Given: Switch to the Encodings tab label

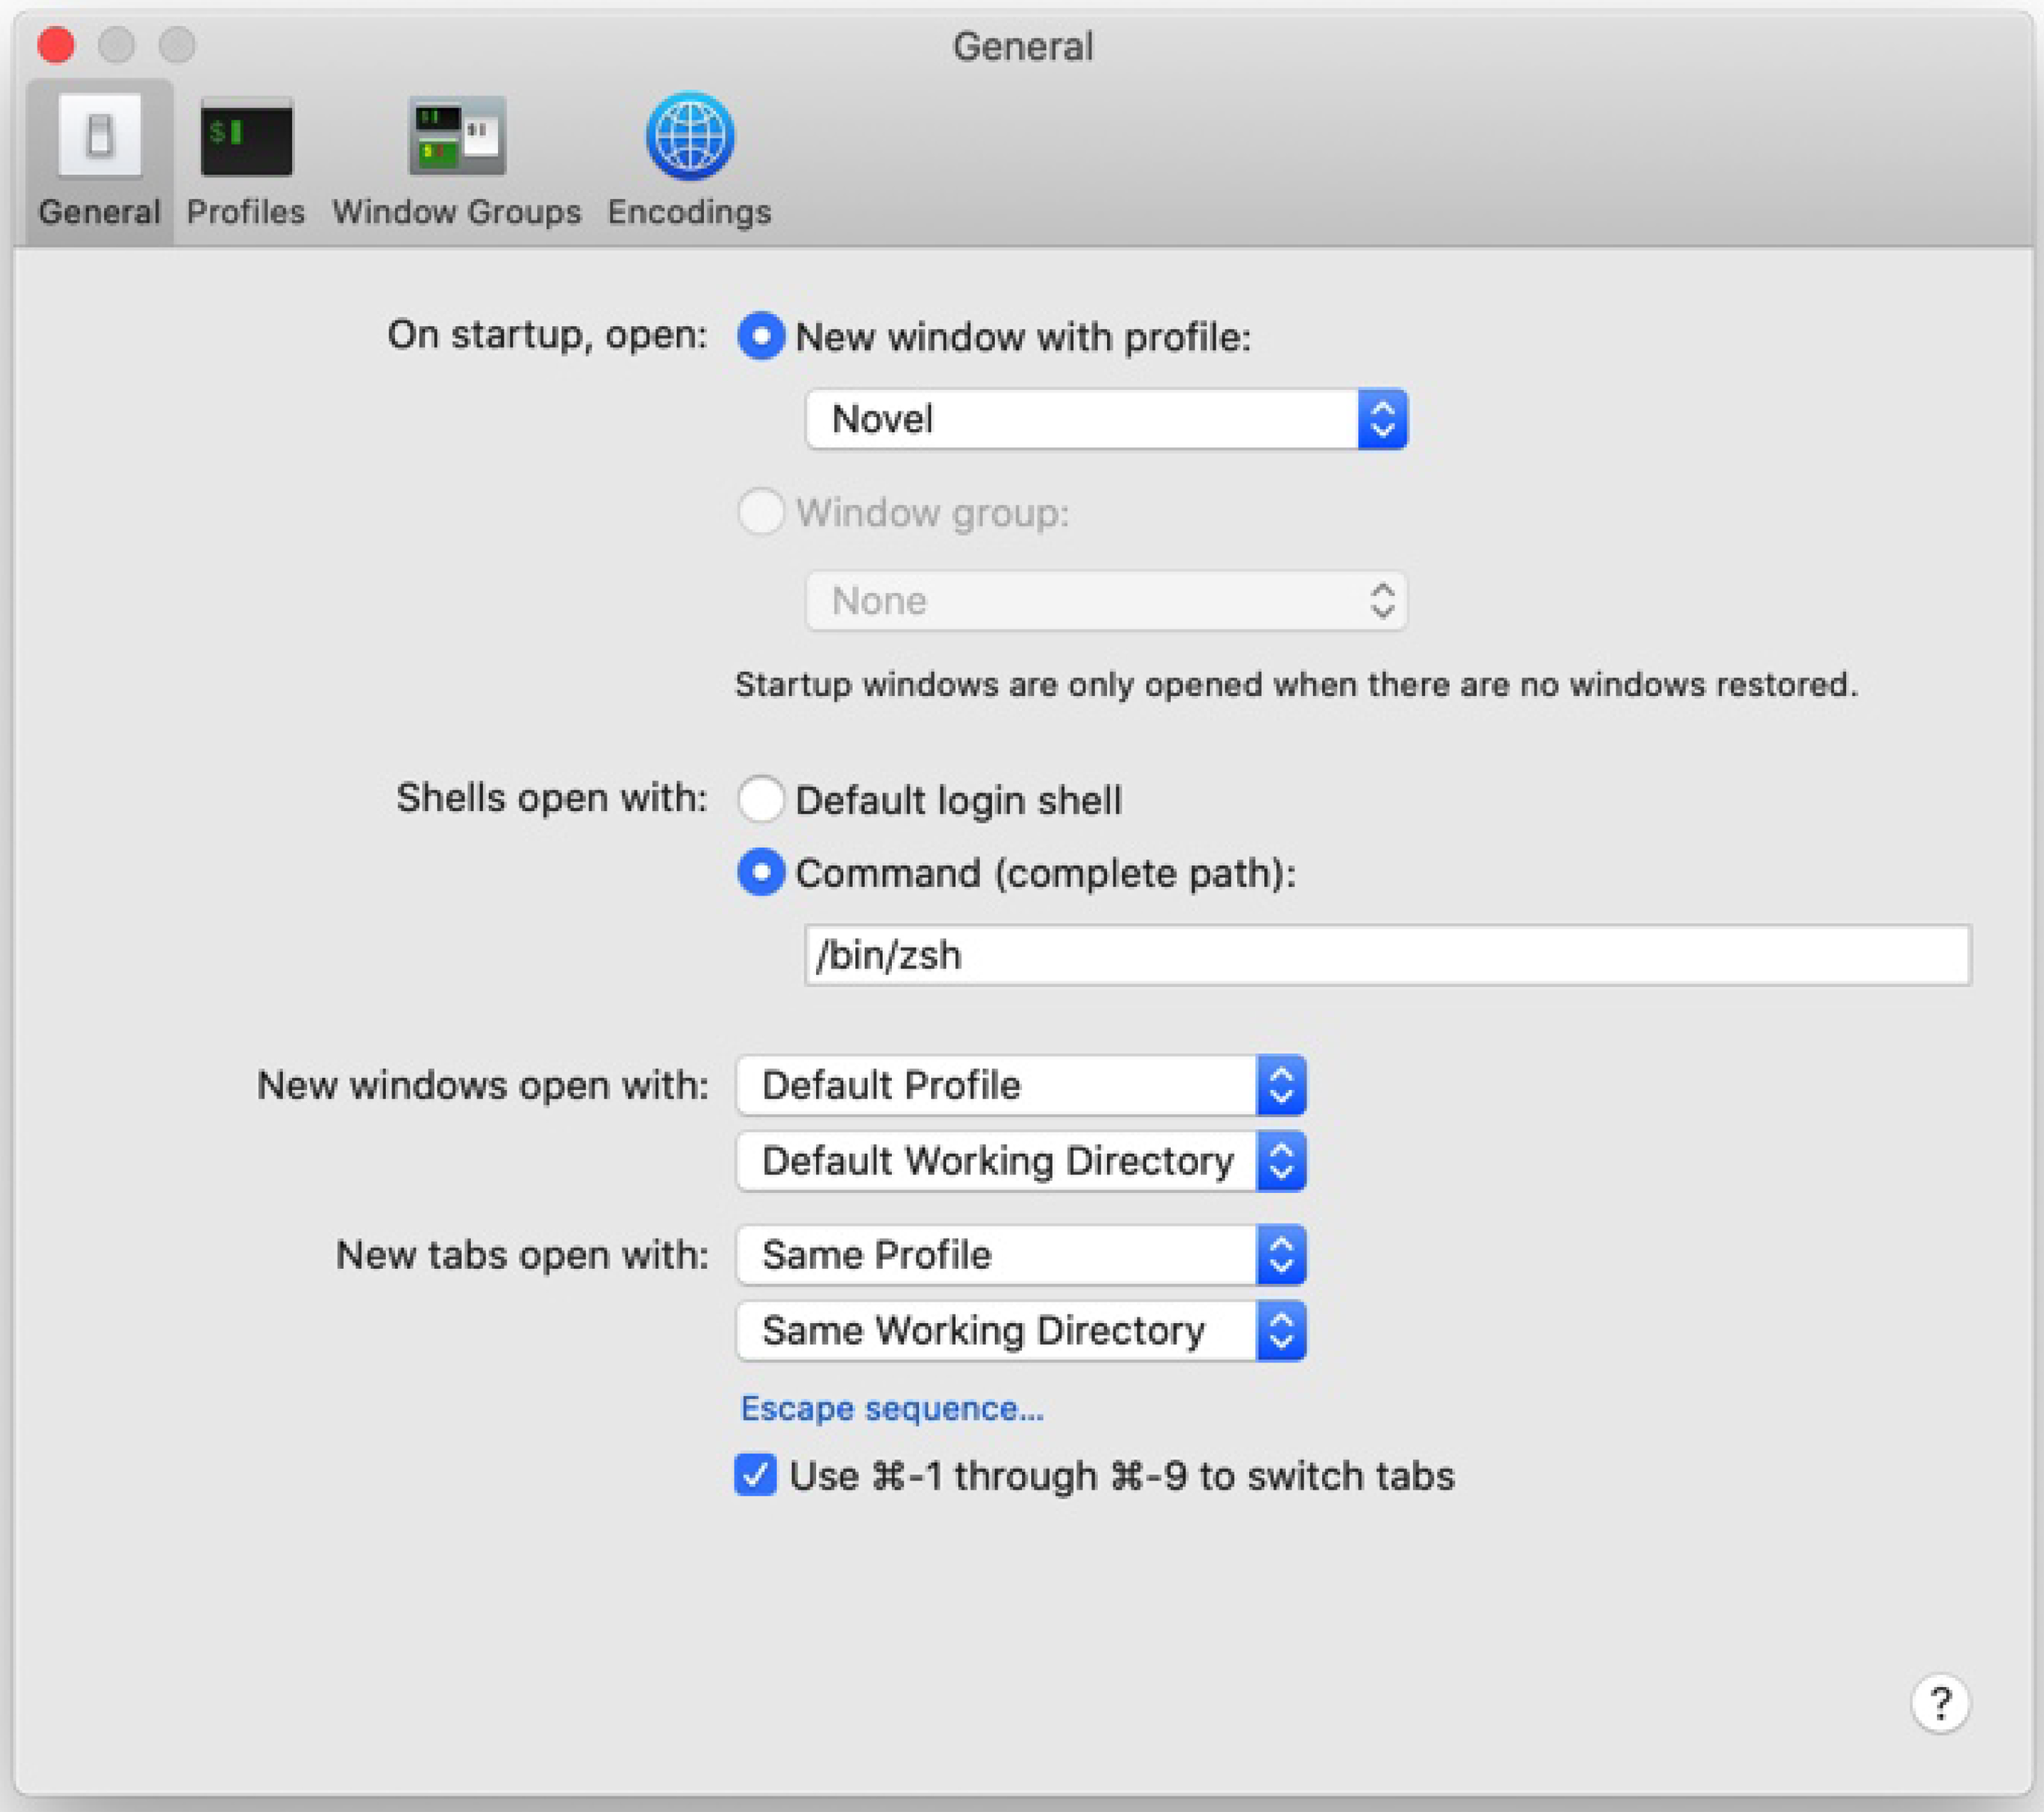Looking at the screenshot, I should (690, 212).
